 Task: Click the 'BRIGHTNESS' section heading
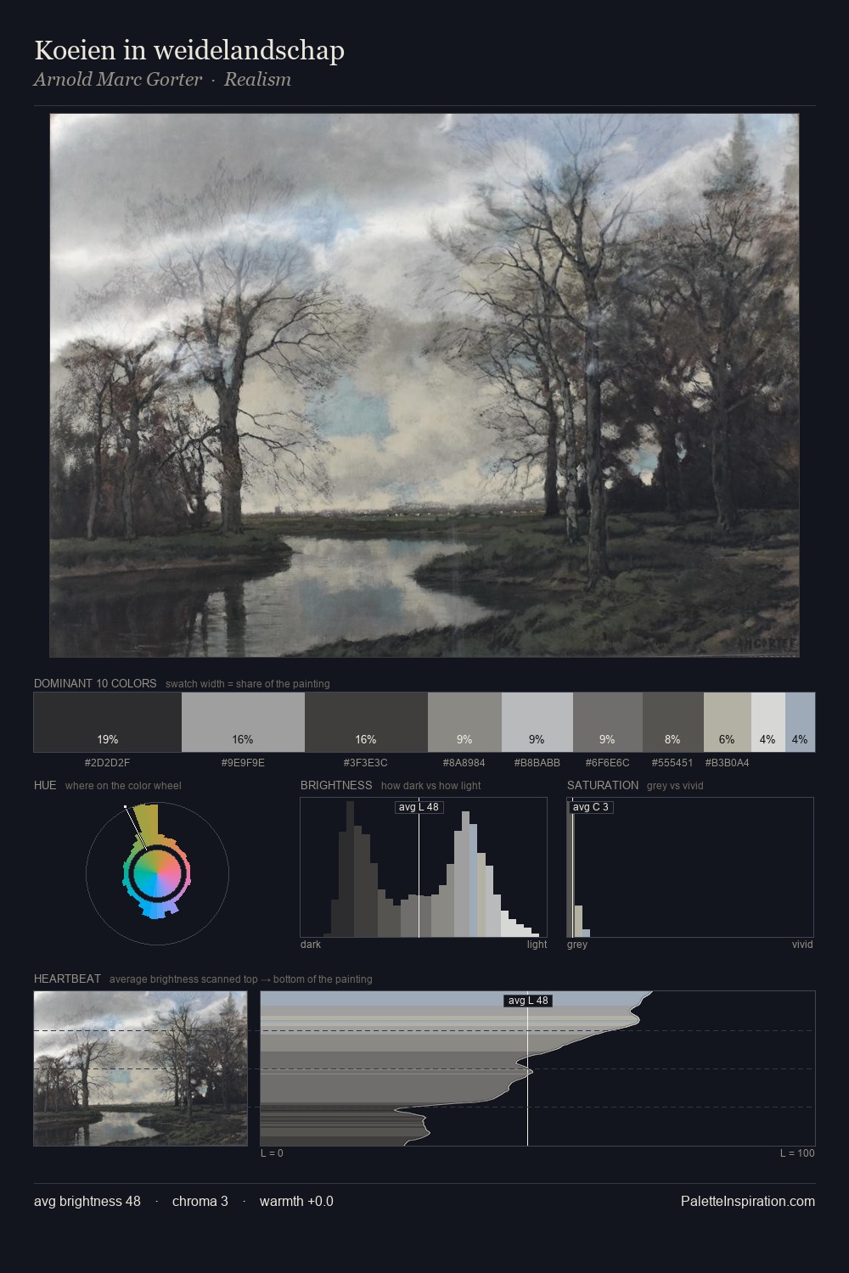point(336,785)
